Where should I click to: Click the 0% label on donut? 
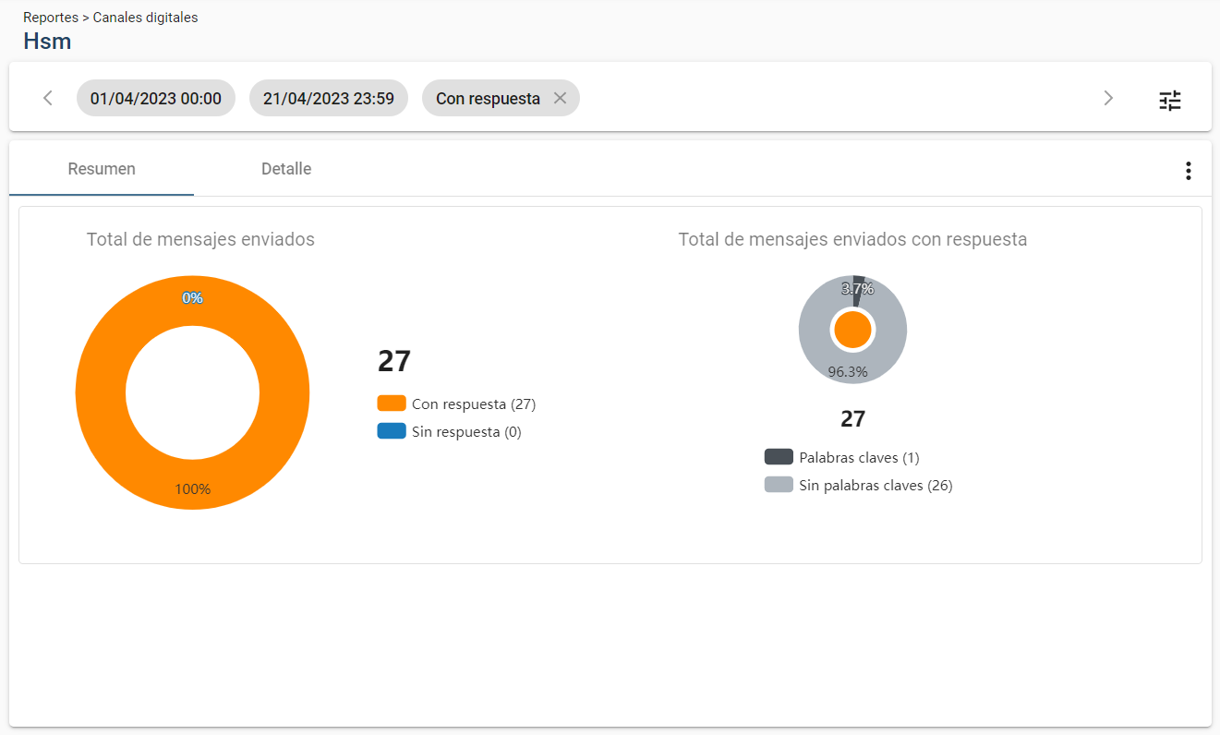192,298
